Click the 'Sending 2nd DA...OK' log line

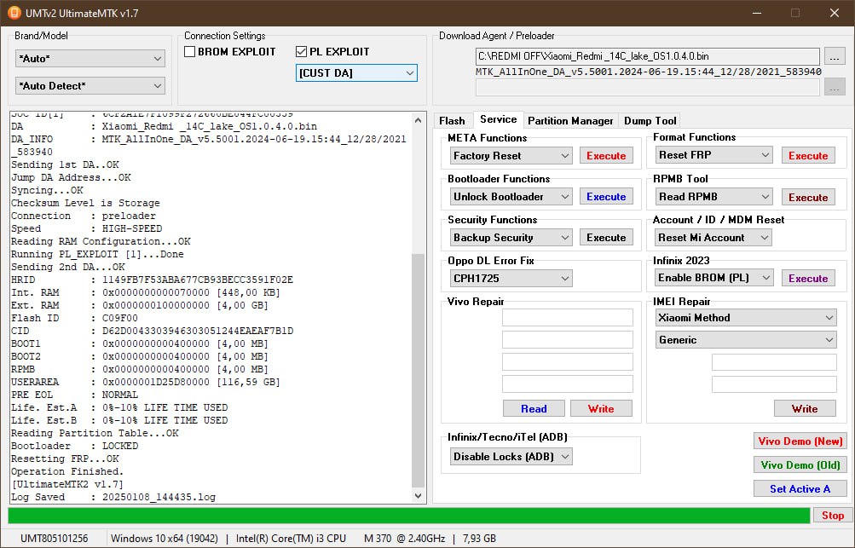pyautogui.click(x=68, y=268)
